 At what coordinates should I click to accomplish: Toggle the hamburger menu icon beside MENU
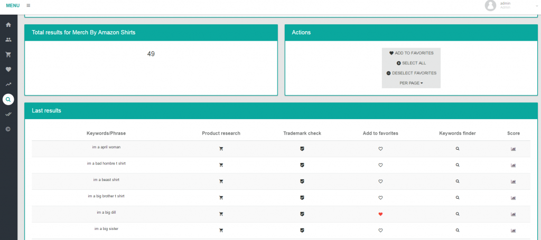pyautogui.click(x=29, y=5)
